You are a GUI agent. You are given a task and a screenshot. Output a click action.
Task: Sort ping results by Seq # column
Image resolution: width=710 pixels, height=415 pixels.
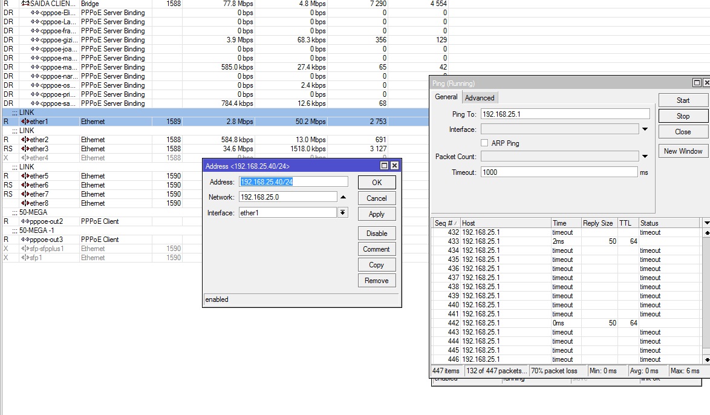(x=446, y=223)
